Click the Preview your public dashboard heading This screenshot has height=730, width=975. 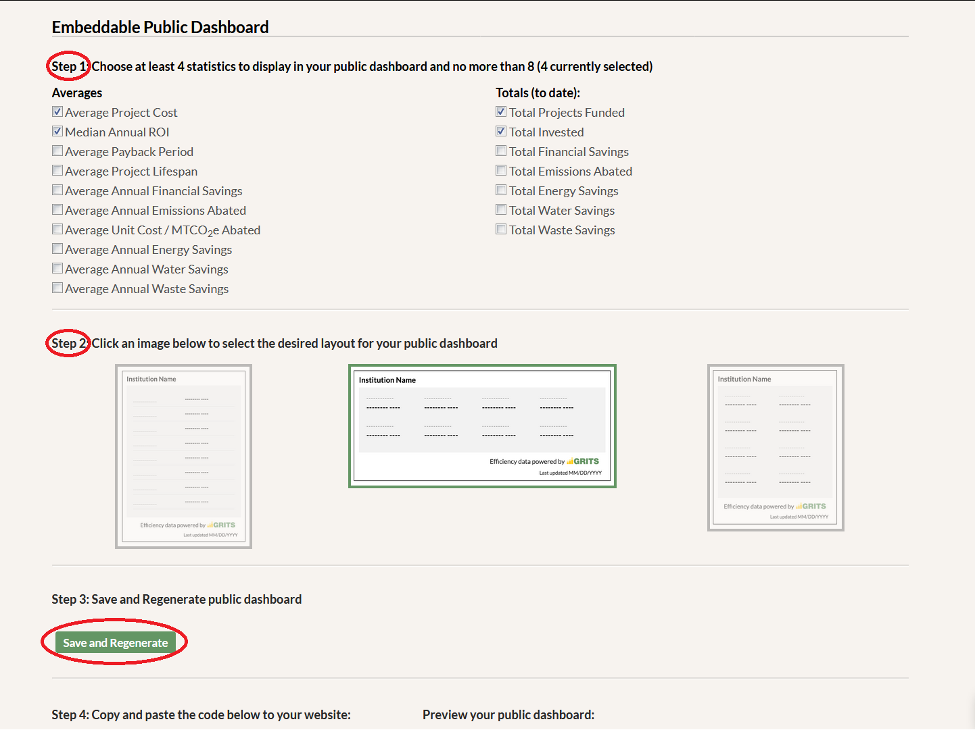pos(508,714)
